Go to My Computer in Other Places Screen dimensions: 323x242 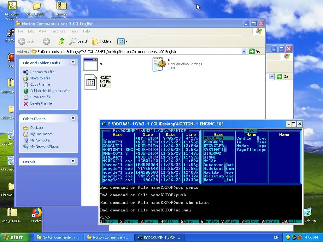coord(40,140)
